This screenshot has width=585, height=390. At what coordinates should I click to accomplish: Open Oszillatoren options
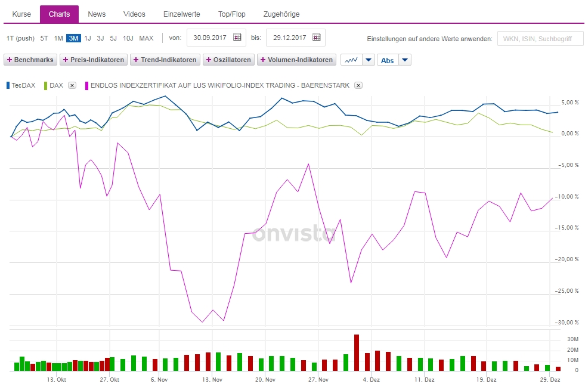(x=229, y=60)
